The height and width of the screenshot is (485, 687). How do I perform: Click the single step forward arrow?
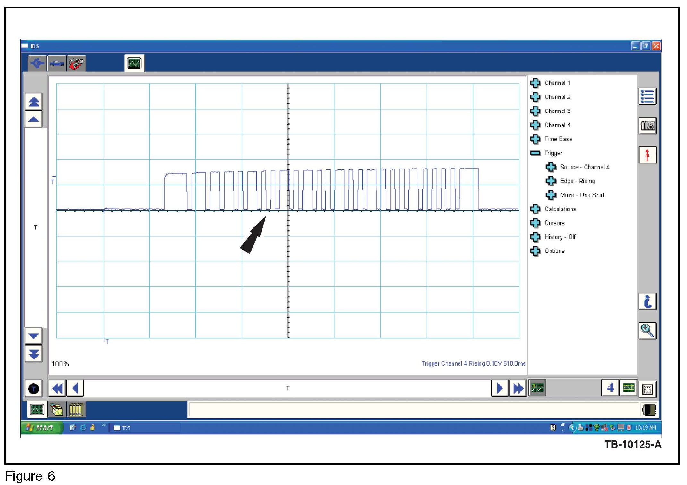499,388
